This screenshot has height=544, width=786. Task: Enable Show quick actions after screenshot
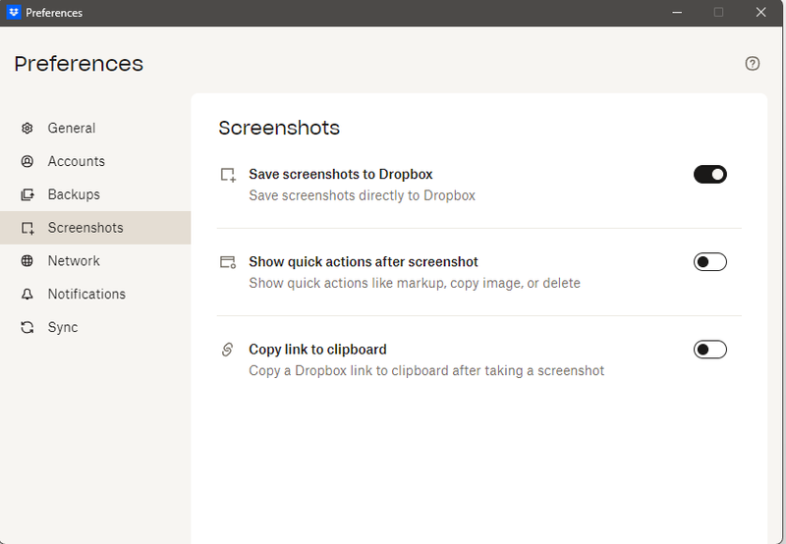[709, 262]
